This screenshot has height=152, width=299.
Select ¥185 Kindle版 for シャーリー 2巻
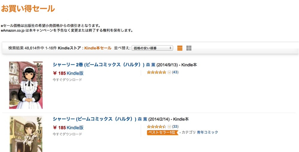68,73
